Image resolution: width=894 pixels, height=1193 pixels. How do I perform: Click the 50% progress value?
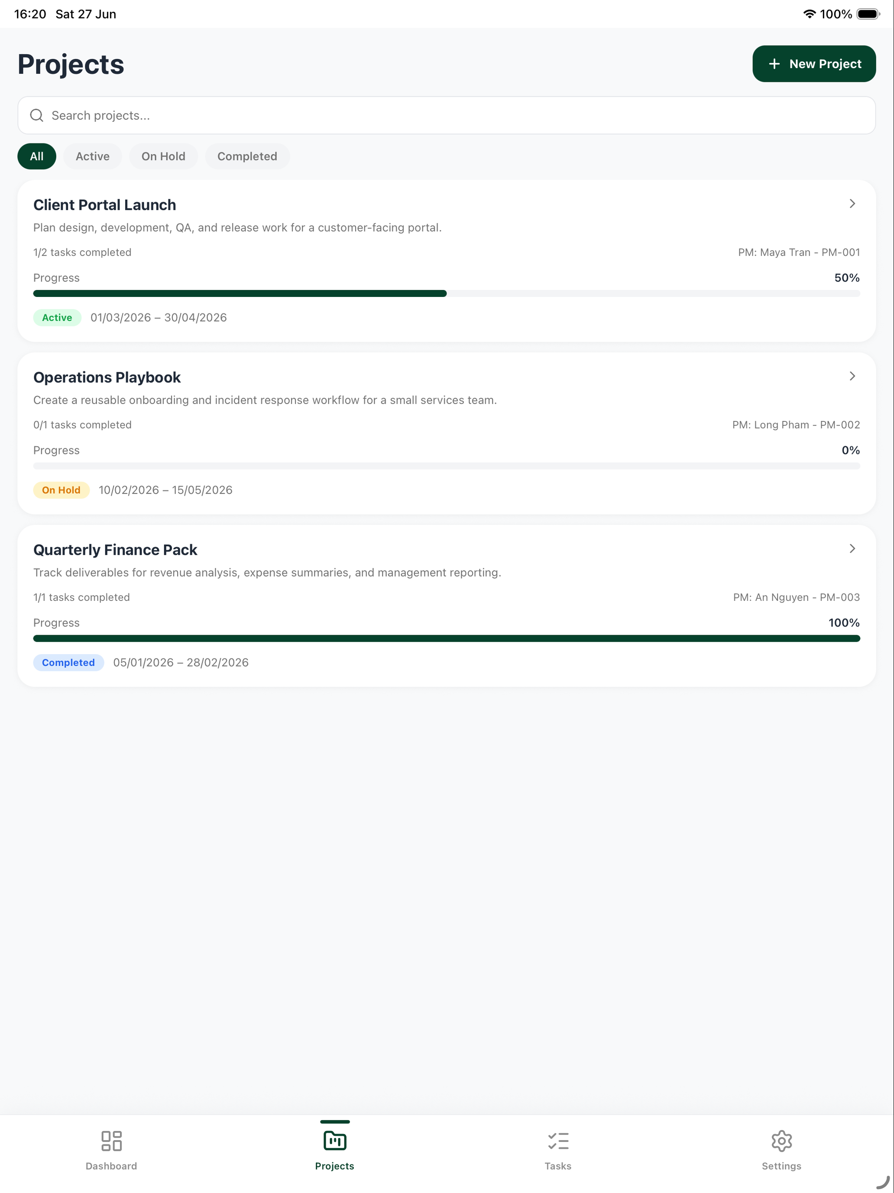pyautogui.click(x=847, y=278)
